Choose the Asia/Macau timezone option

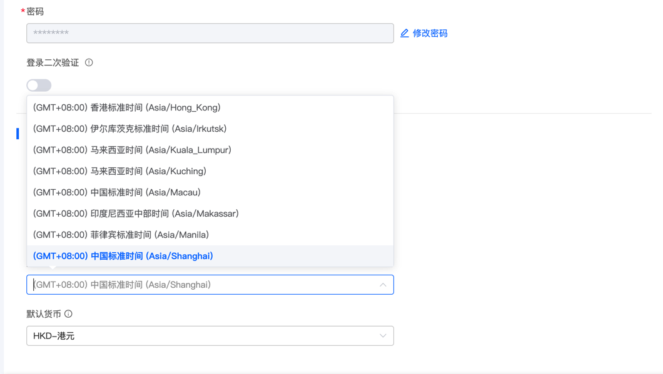point(117,192)
